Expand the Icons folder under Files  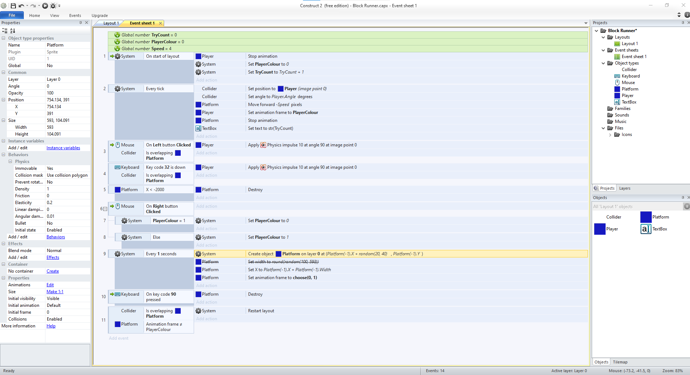pyautogui.click(x=610, y=134)
